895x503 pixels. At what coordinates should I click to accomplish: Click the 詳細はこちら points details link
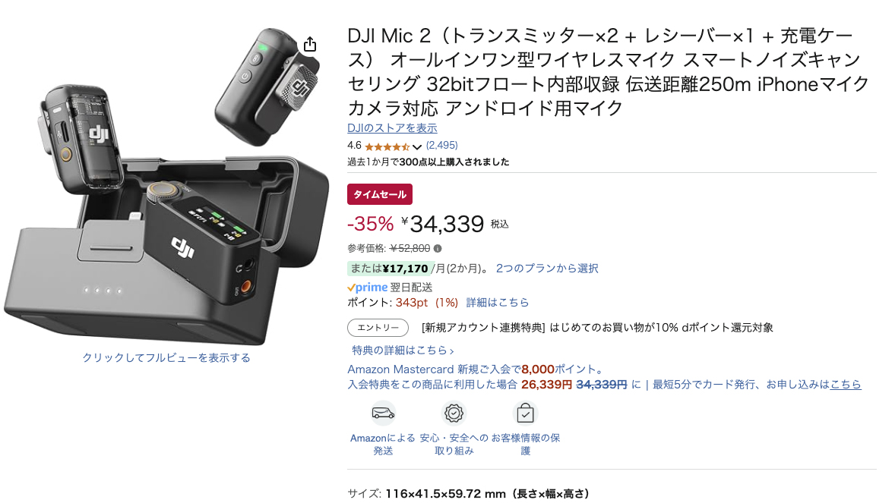[x=498, y=302]
